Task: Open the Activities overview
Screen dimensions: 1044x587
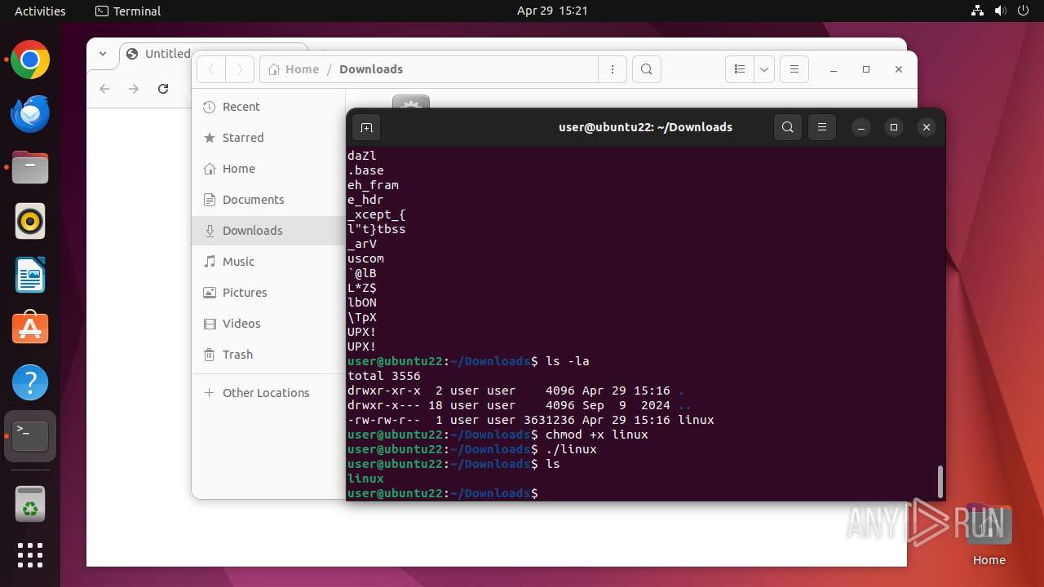Action: (40, 11)
